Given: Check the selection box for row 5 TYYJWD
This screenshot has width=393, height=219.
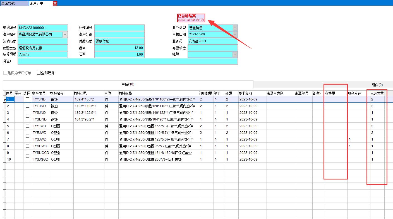Looking at the screenshot, I should point(27,126).
